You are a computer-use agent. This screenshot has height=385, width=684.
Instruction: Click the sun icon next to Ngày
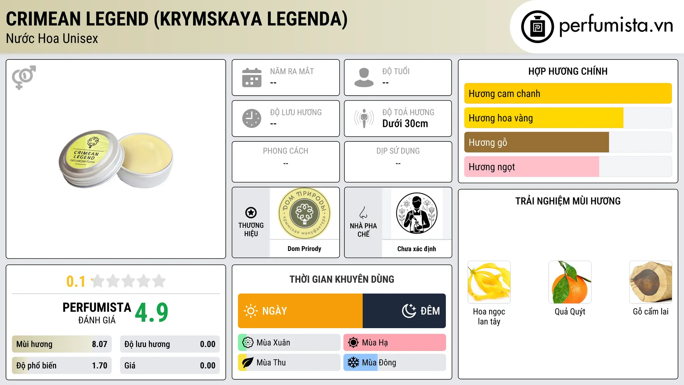point(250,311)
